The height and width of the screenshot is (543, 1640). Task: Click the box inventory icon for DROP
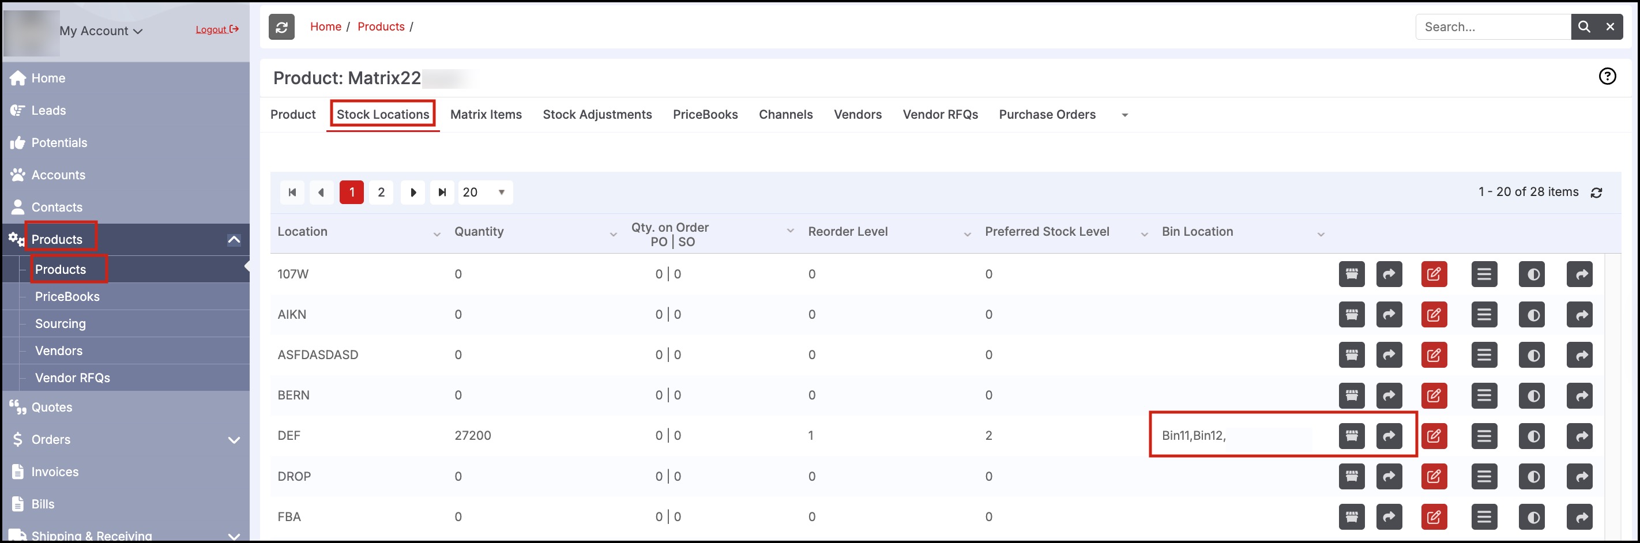[1352, 477]
